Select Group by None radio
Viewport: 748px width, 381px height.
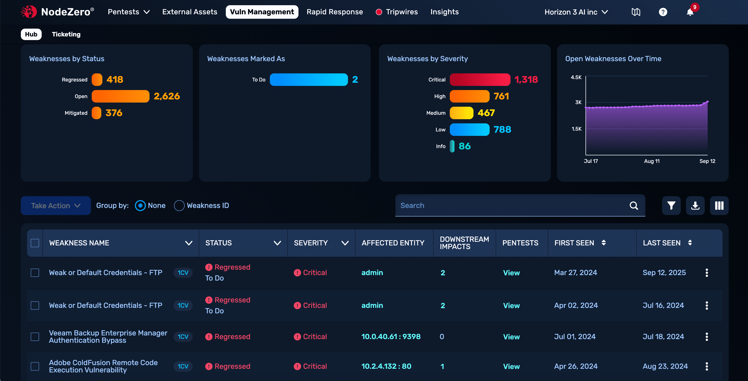pyautogui.click(x=140, y=205)
